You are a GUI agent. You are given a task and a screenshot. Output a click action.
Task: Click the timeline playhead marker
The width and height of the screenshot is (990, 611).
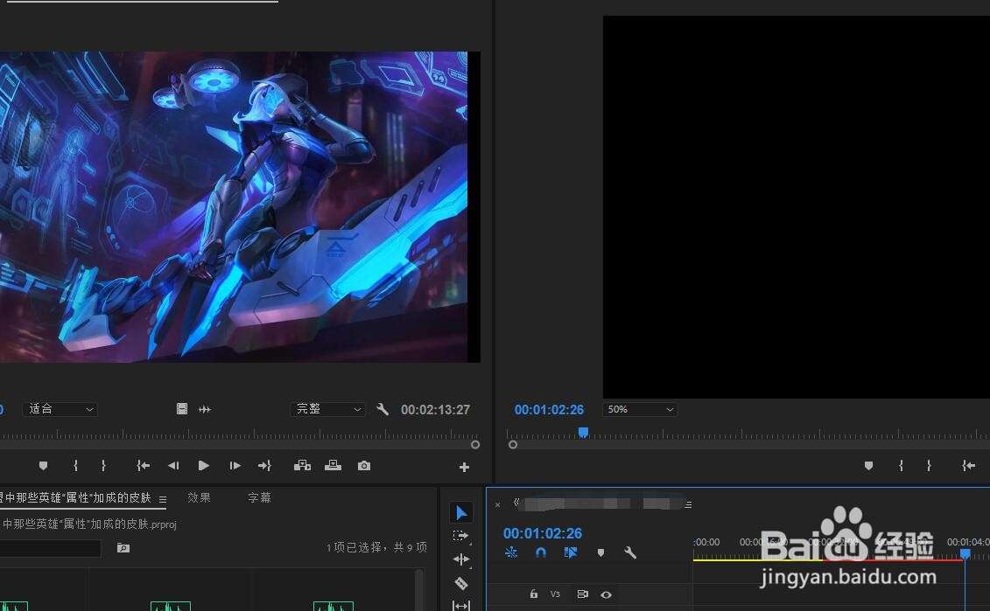coord(965,553)
